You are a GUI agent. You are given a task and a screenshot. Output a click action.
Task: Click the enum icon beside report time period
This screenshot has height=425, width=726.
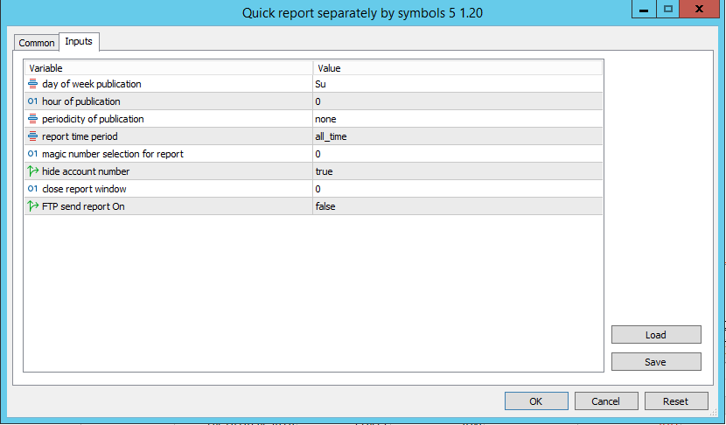click(33, 136)
